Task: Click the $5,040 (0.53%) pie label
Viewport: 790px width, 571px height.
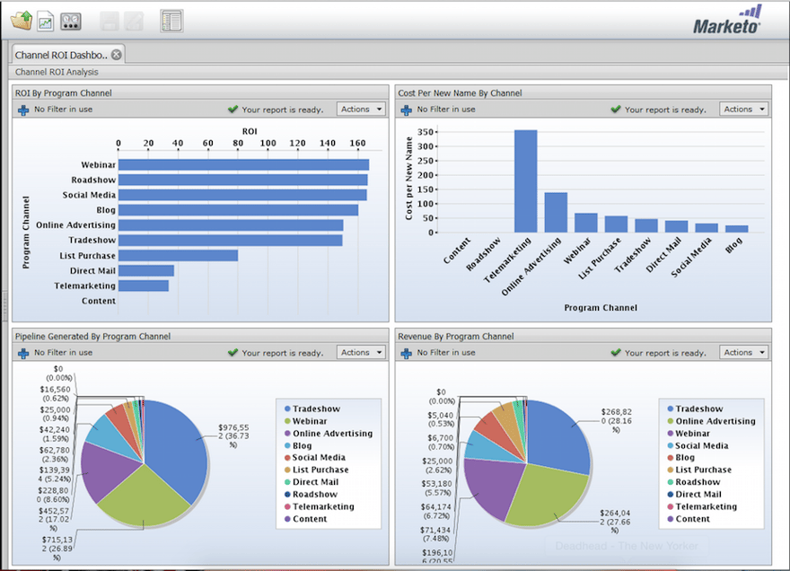Action: click(441, 419)
